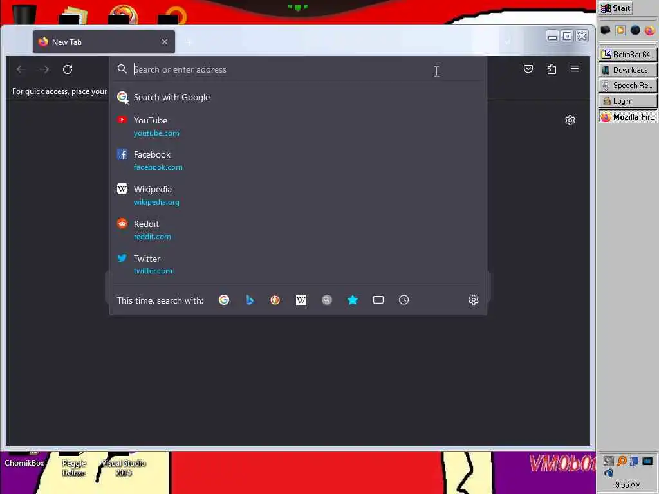Click the reddit.com URL text

152,237
